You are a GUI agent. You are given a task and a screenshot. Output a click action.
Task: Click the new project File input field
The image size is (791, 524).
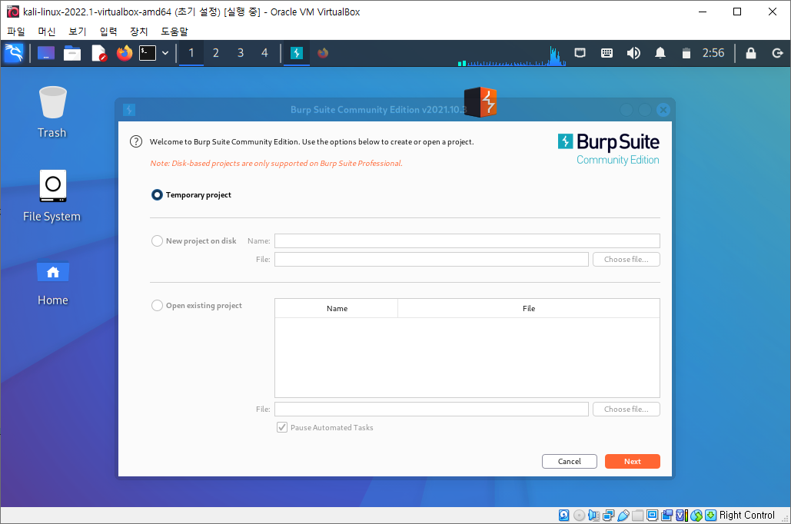coord(431,259)
